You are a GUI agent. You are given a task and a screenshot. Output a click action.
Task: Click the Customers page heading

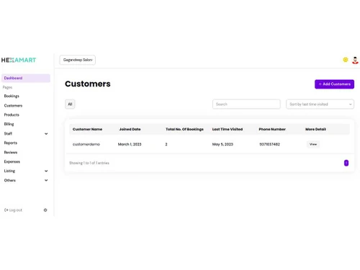(88, 84)
